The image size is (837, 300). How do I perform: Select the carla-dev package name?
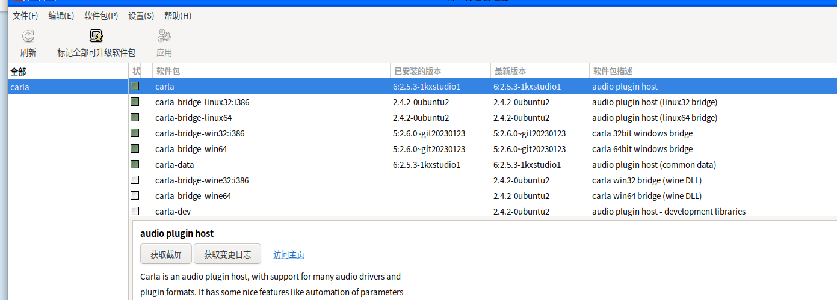(173, 212)
